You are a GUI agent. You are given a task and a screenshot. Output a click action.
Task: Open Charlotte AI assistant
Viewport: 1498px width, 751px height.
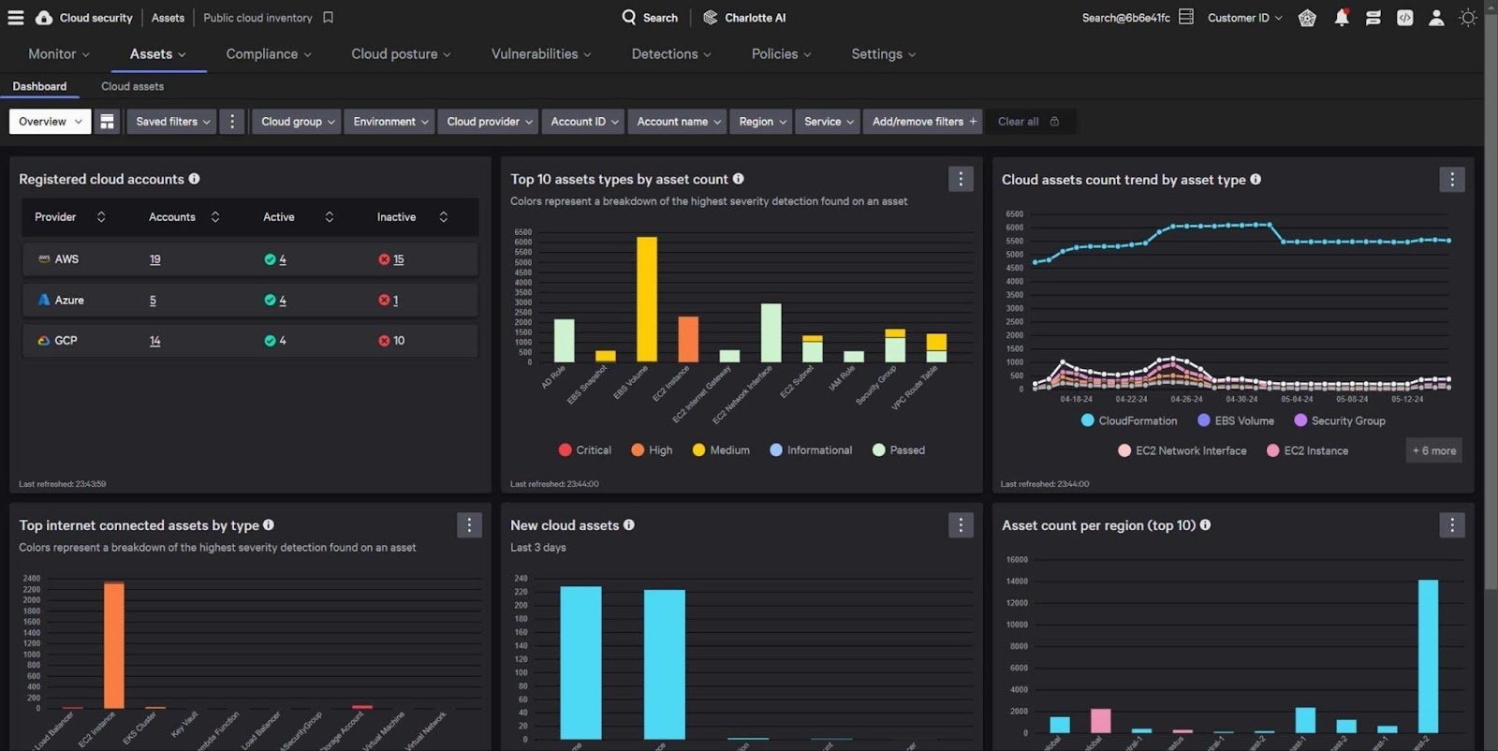coord(744,18)
